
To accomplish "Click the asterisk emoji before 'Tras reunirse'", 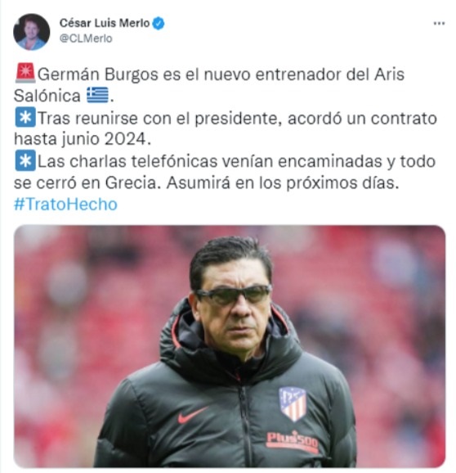I will [25, 117].
